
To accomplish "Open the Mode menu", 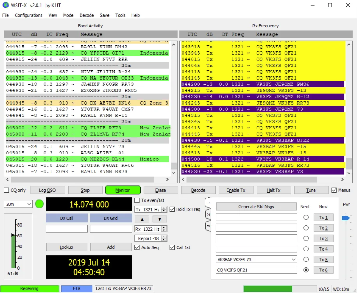I will coord(68,15).
